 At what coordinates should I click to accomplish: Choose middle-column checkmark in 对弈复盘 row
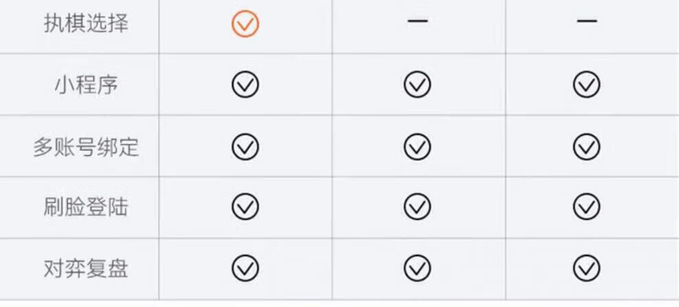[418, 268]
